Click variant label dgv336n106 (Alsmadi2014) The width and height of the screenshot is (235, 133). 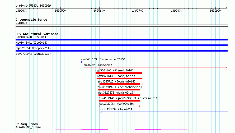click(114, 70)
